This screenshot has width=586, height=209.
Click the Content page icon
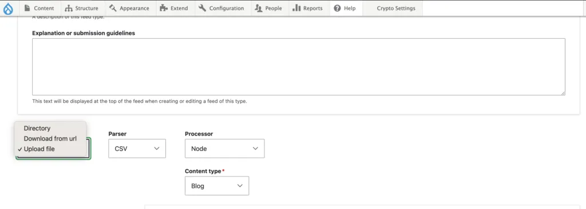point(27,8)
